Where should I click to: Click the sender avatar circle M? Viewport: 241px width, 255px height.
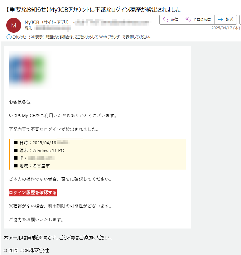tap(14, 25)
